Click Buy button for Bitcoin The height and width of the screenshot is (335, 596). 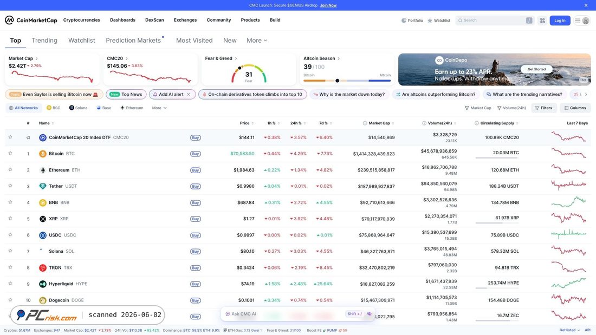(x=196, y=154)
